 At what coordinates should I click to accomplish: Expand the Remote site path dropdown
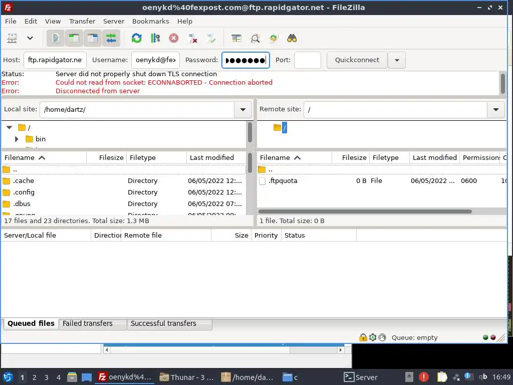coord(495,110)
